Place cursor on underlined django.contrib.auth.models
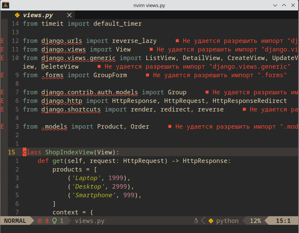This screenshot has width=299, height=233. click(89, 92)
